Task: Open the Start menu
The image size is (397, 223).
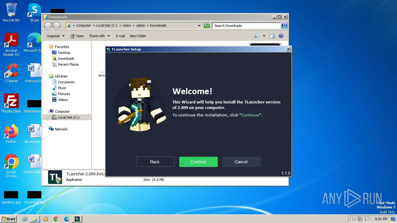Action: coord(9,219)
